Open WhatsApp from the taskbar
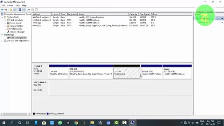This screenshot has height=126, width=224. point(60,123)
